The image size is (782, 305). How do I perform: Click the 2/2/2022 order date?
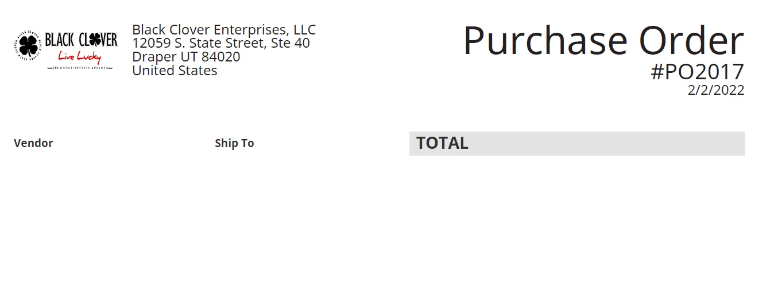(716, 90)
